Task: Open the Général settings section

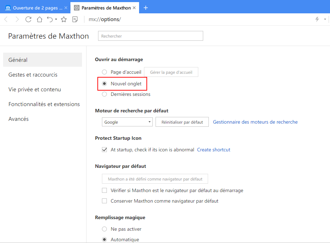Action: click(x=42, y=60)
